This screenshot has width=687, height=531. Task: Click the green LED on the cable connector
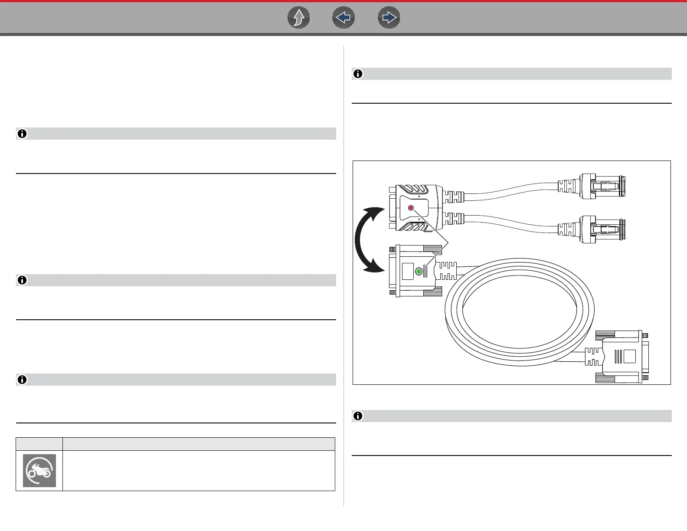point(419,272)
